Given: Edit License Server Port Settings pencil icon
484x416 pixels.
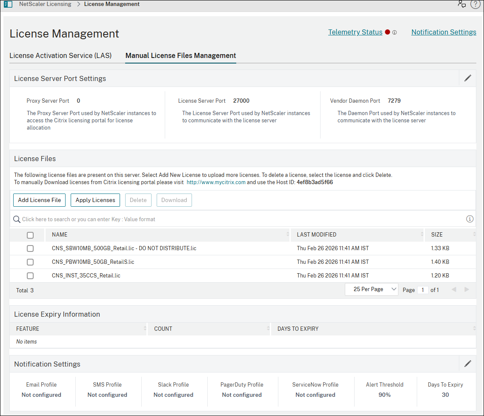Looking at the screenshot, I should coord(468,78).
